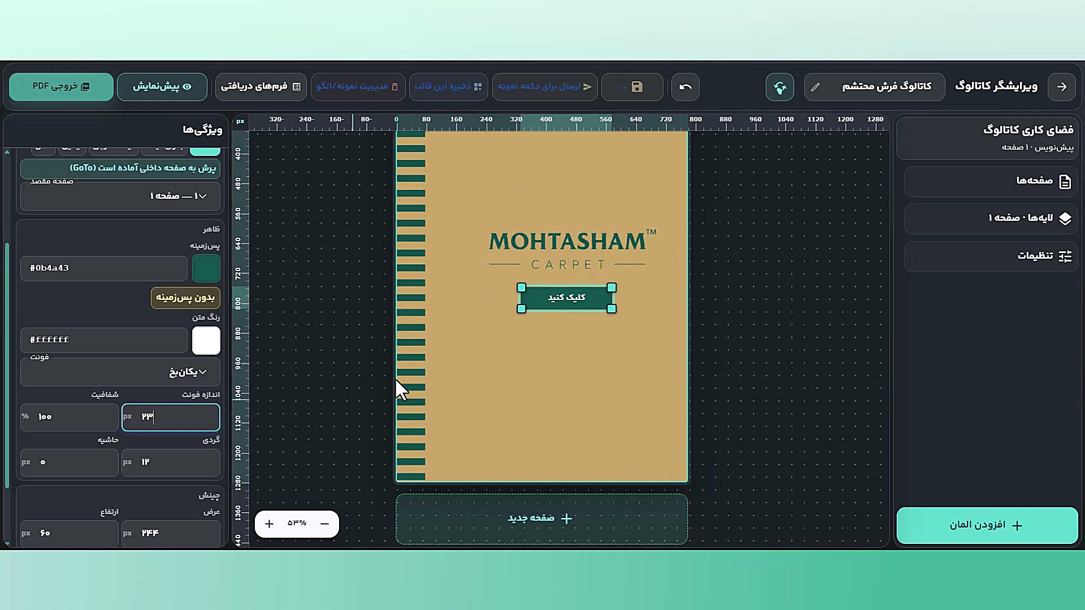
Task: Open پیش‌نمایش preview mode
Action: 162,87
